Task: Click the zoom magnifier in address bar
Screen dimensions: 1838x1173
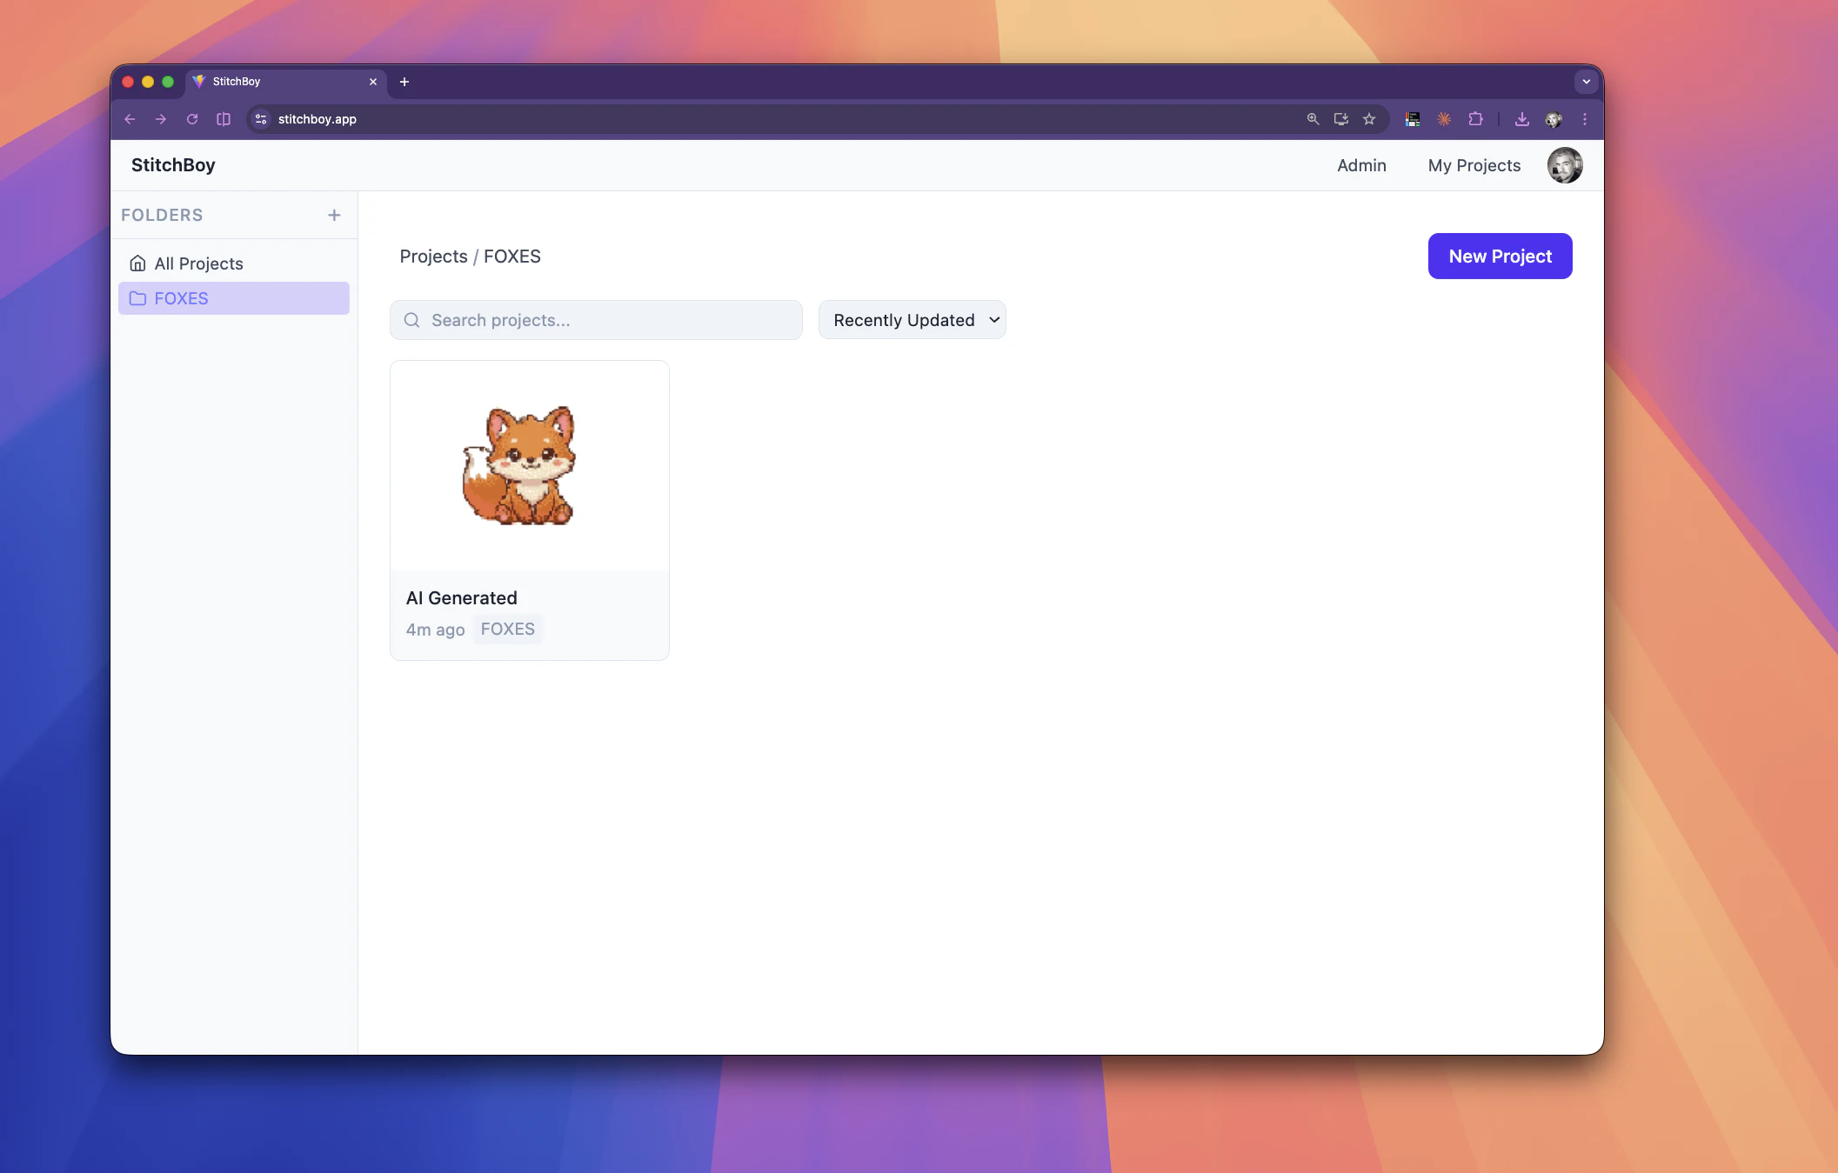Action: click(1313, 119)
